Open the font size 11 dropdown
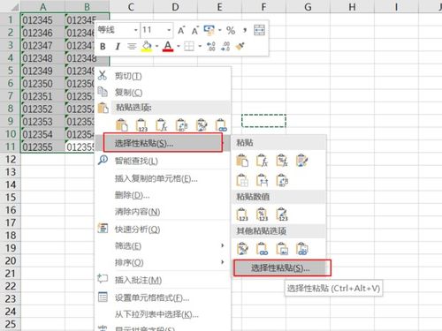Viewport: 442px width, 331px height. click(x=169, y=30)
